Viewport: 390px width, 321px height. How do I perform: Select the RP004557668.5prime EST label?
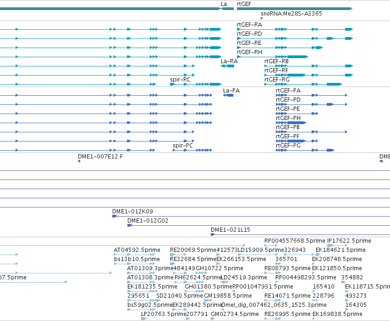click(x=295, y=241)
